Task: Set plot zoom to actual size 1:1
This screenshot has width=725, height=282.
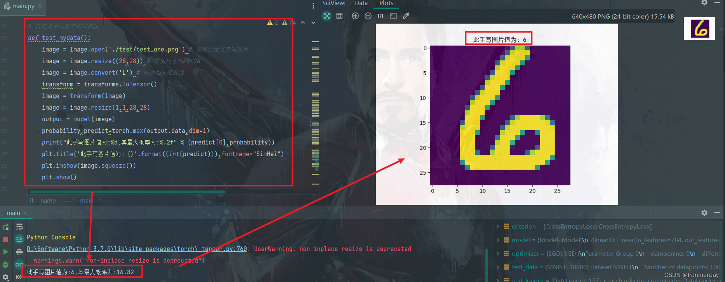Action: [380, 16]
